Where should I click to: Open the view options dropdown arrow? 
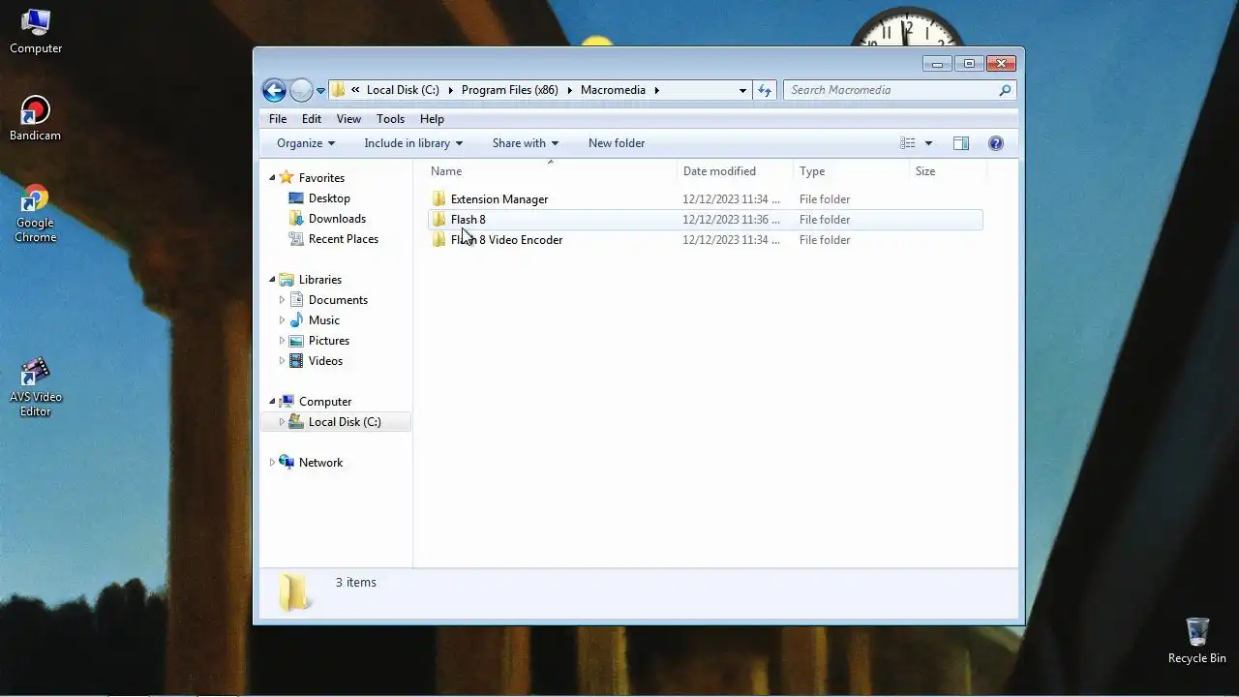point(928,143)
